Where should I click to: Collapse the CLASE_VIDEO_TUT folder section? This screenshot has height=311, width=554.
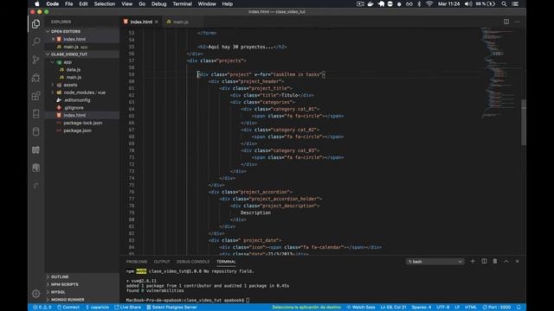click(69, 54)
